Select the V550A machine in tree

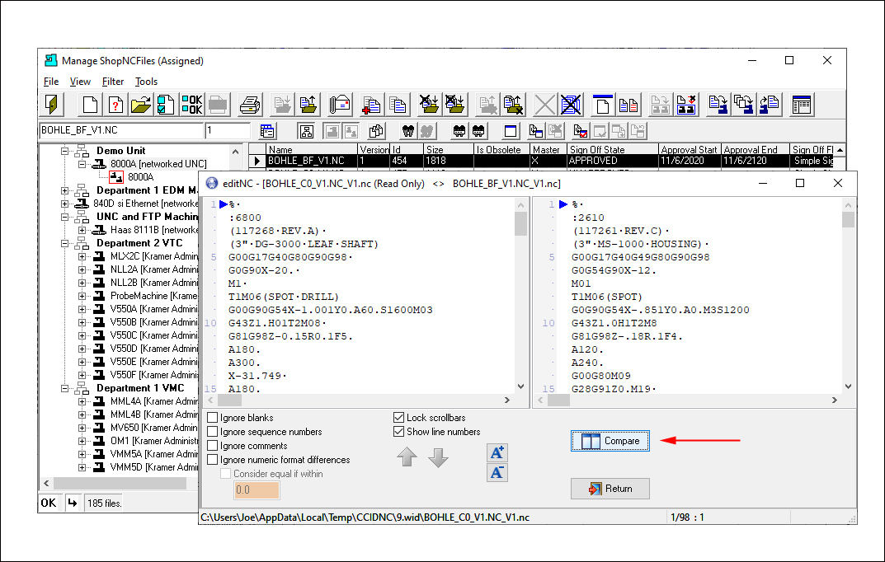pyautogui.click(x=154, y=309)
